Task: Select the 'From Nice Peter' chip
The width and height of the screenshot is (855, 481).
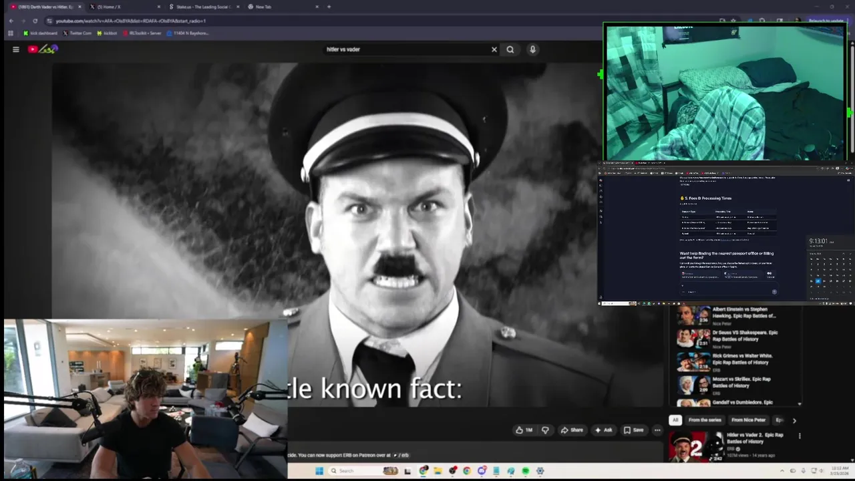Action: [x=748, y=420]
